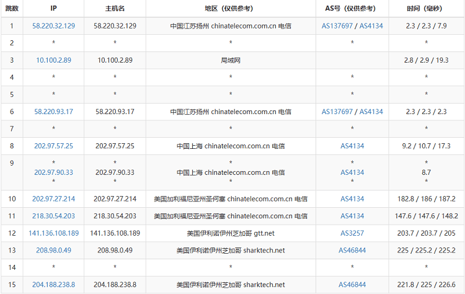Select time value 221.8 / 225 / 226.6

(426, 285)
